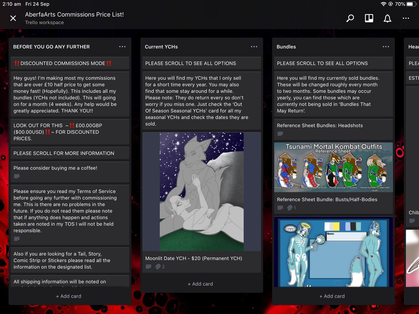Open Tsunami Mortal Kombat Outfits image

click(x=333, y=167)
